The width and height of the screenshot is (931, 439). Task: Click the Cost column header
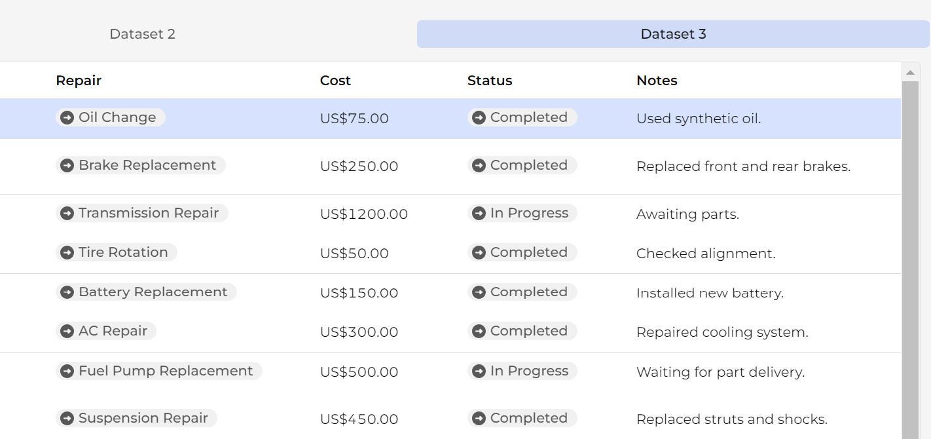point(335,81)
